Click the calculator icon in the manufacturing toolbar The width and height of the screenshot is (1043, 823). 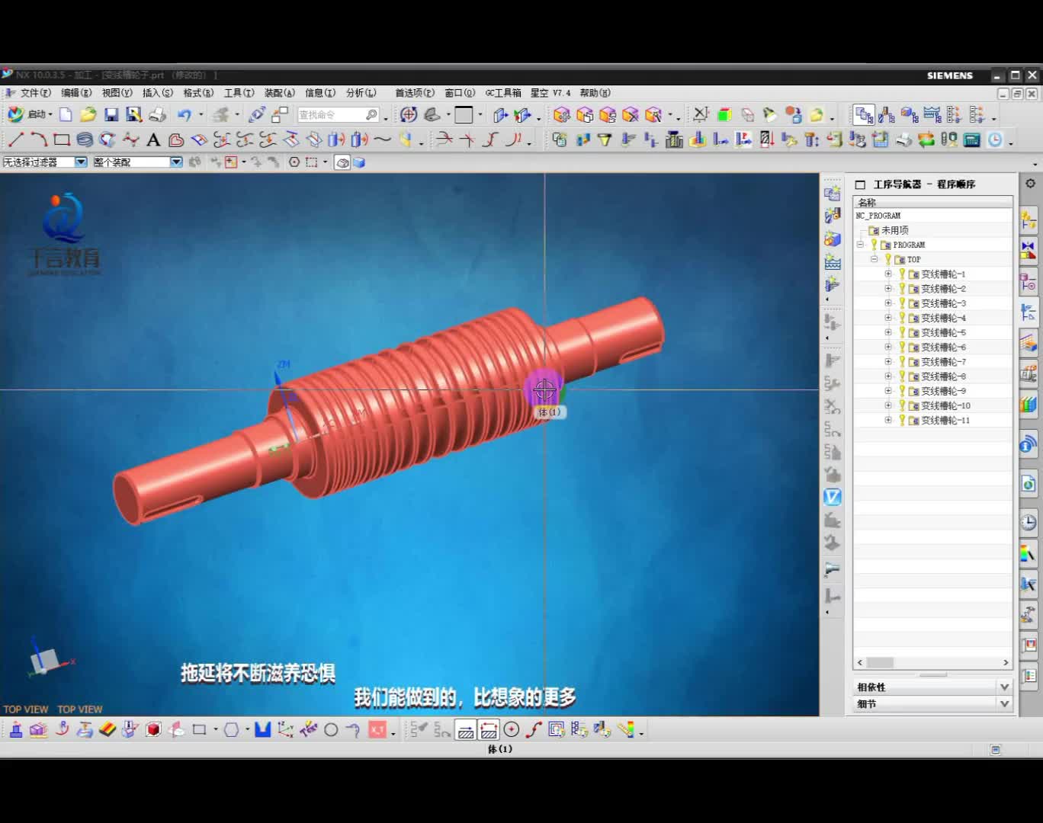(971, 139)
